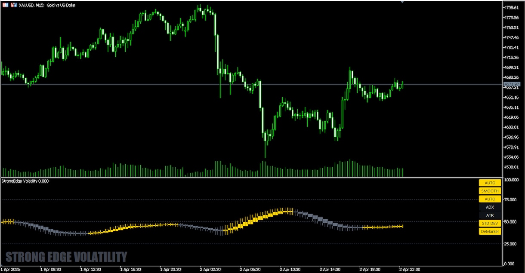
Task: Click the 4538.81 price label
Action: click(x=512, y=167)
